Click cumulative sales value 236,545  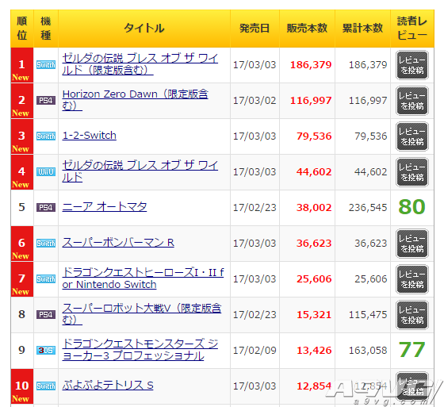[x=368, y=208]
